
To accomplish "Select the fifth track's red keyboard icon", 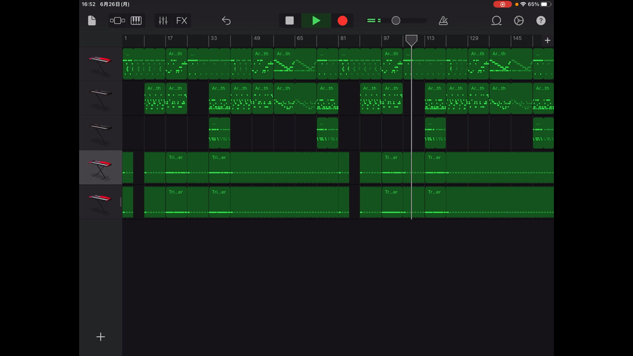I will point(100,202).
